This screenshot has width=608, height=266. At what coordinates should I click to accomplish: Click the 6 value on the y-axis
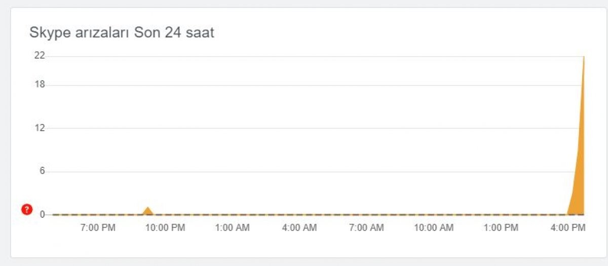click(42, 171)
